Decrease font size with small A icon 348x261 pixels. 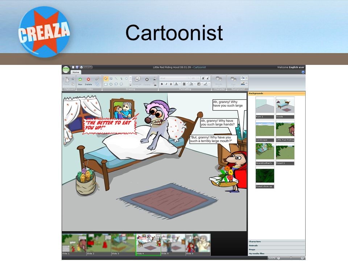coord(208,78)
